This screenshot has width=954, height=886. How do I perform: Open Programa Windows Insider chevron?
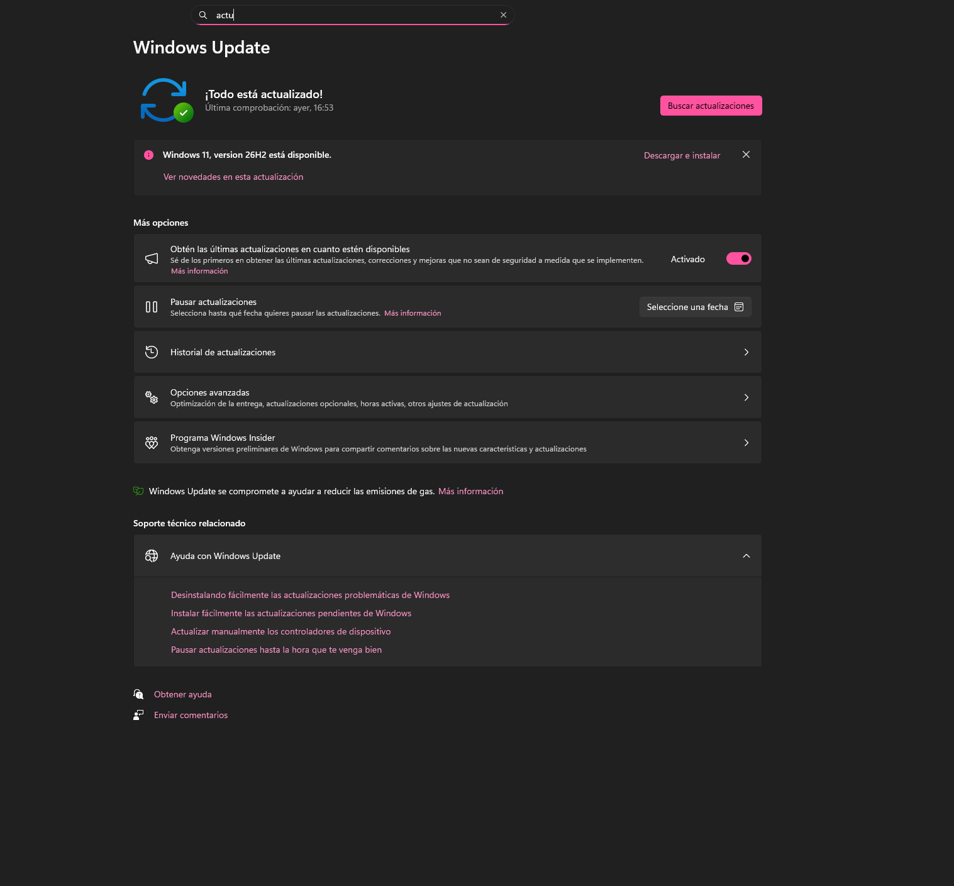coord(746,443)
